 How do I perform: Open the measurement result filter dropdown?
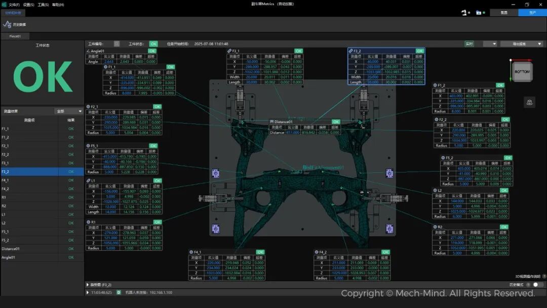pyautogui.click(x=69, y=111)
